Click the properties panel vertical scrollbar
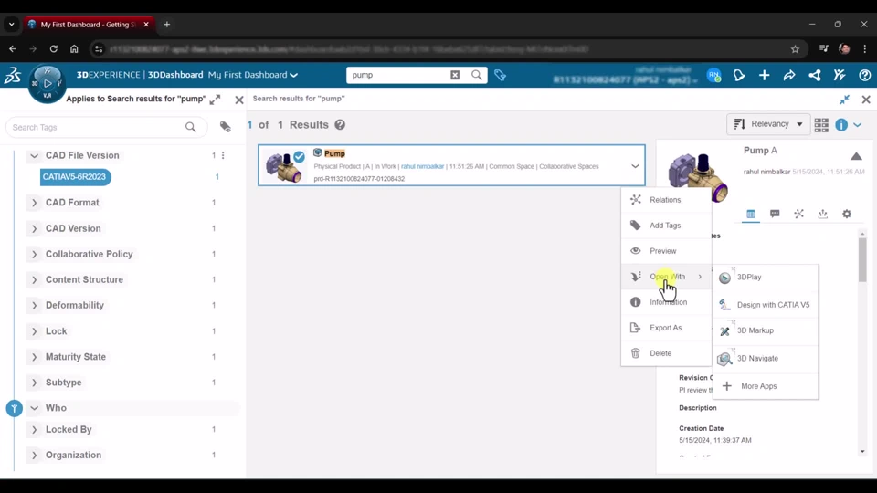The width and height of the screenshot is (877, 493). coord(862,260)
